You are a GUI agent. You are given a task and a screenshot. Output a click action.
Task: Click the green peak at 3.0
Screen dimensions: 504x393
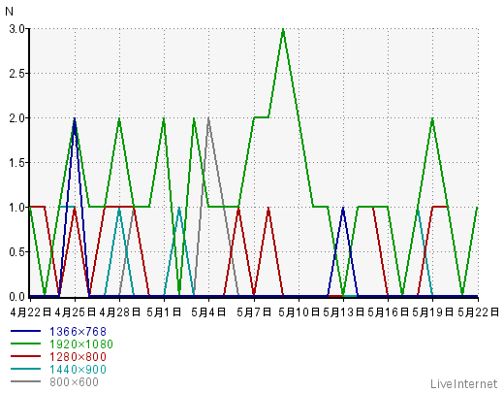point(283,29)
